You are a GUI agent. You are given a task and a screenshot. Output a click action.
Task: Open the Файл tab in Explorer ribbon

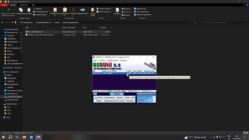4,5
